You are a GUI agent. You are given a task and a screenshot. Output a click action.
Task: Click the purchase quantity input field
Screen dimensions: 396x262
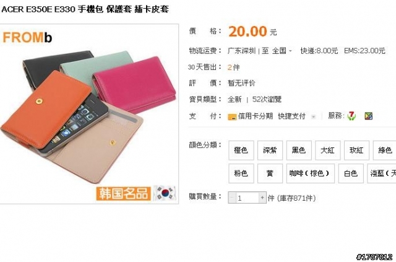pyautogui.click(x=247, y=198)
